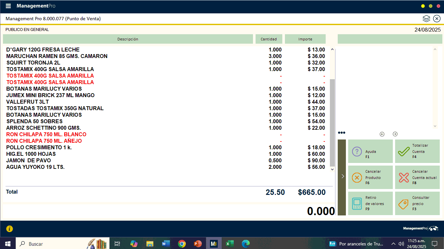Click scroll down arrow of item list
This screenshot has height=249, width=444.
tap(333, 169)
